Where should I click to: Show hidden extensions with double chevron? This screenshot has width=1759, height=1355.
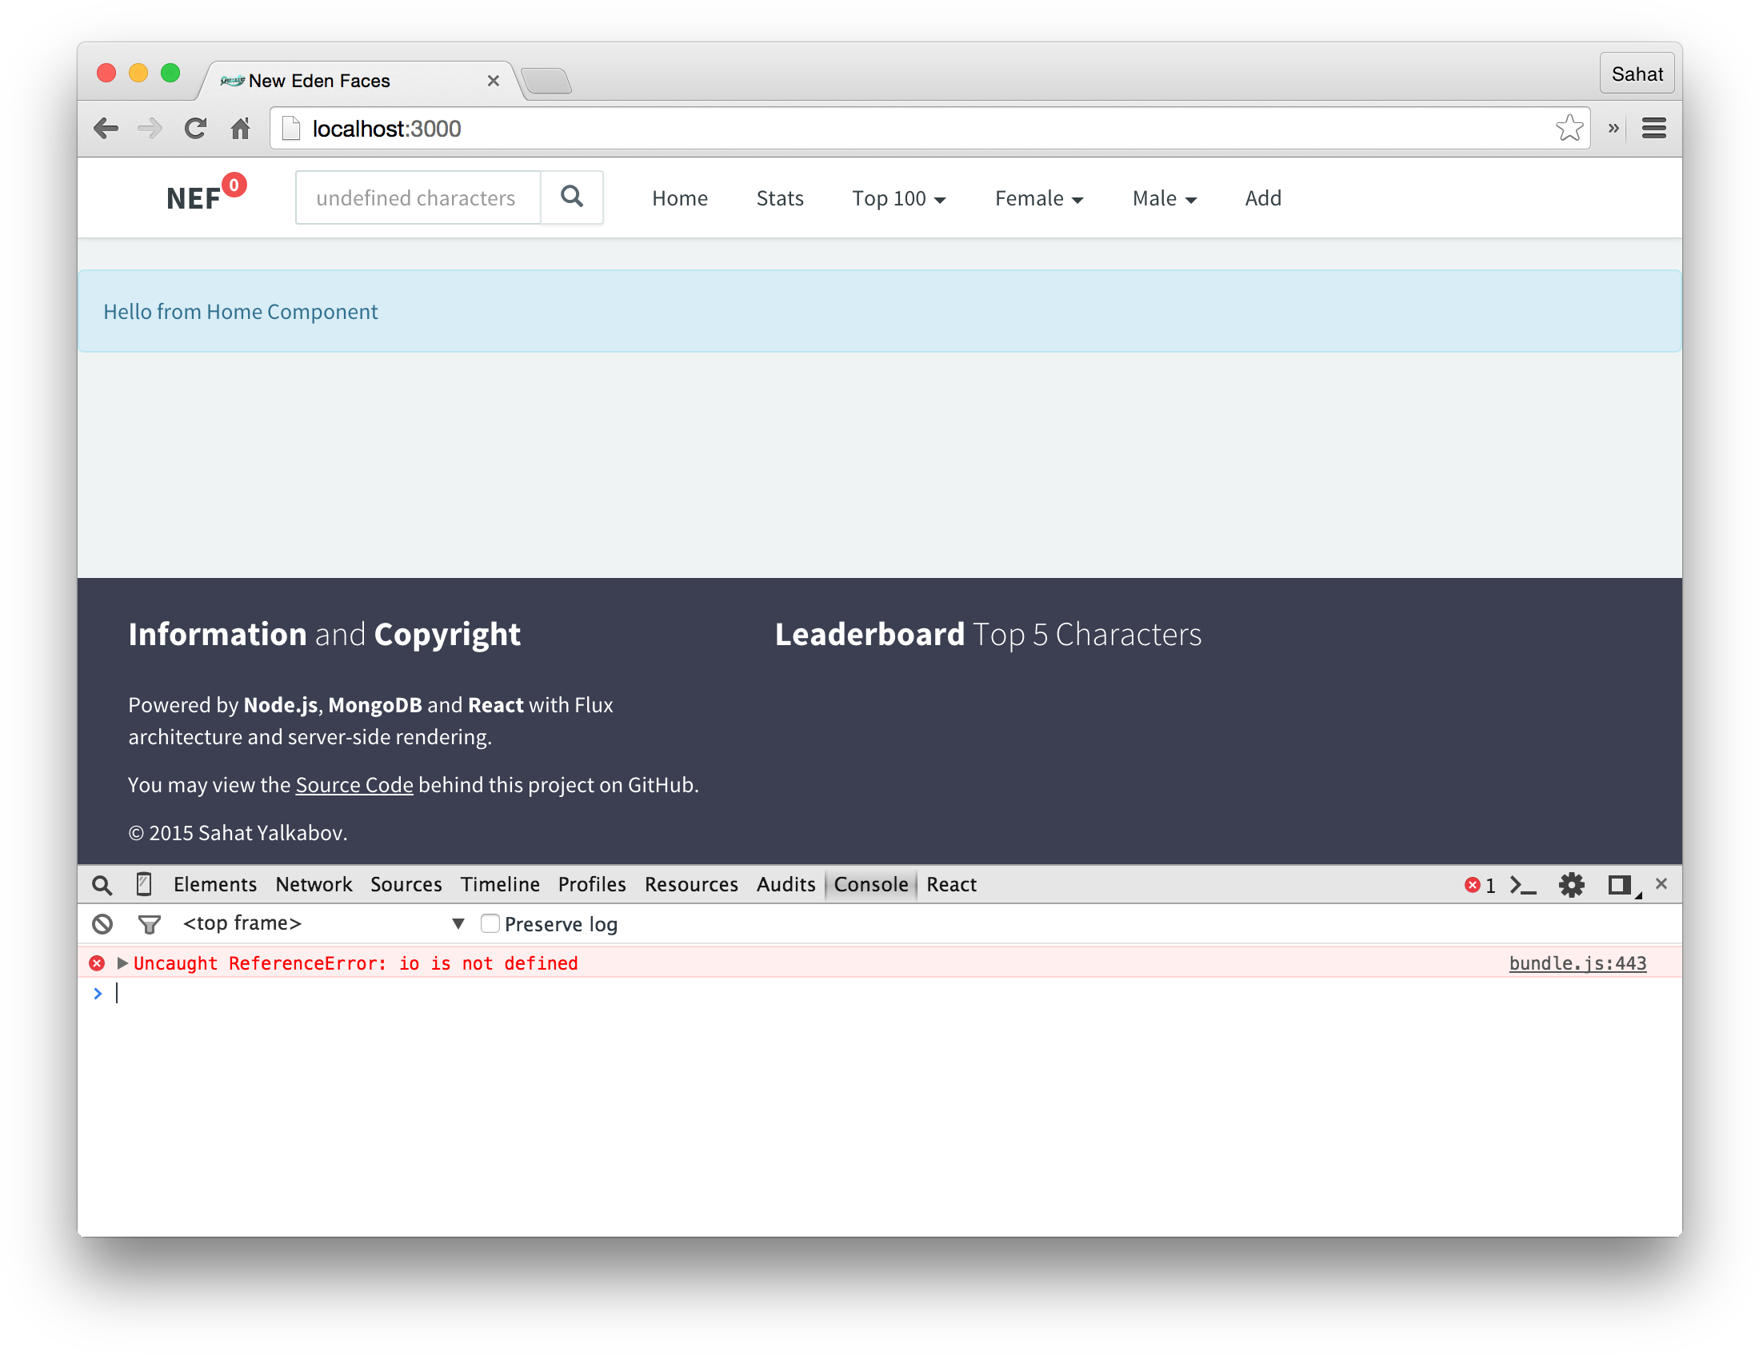click(x=1613, y=129)
